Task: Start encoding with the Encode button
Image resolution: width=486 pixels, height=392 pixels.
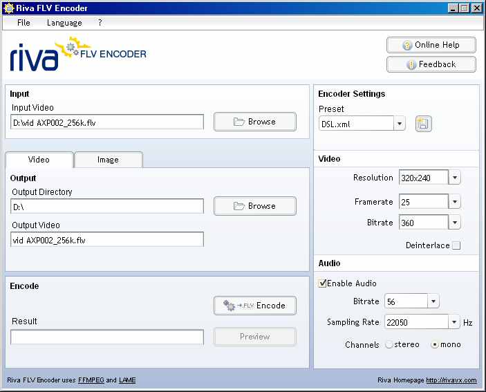Action: [x=255, y=306]
